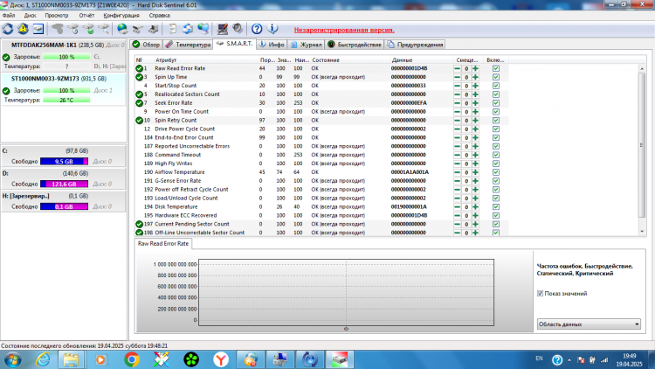Image resolution: width=655 pixels, height=369 pixels.
Task: Open the Область данных dropdown
Action: pos(589,324)
